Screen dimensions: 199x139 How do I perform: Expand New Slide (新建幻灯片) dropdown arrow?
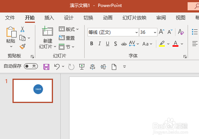55,47
